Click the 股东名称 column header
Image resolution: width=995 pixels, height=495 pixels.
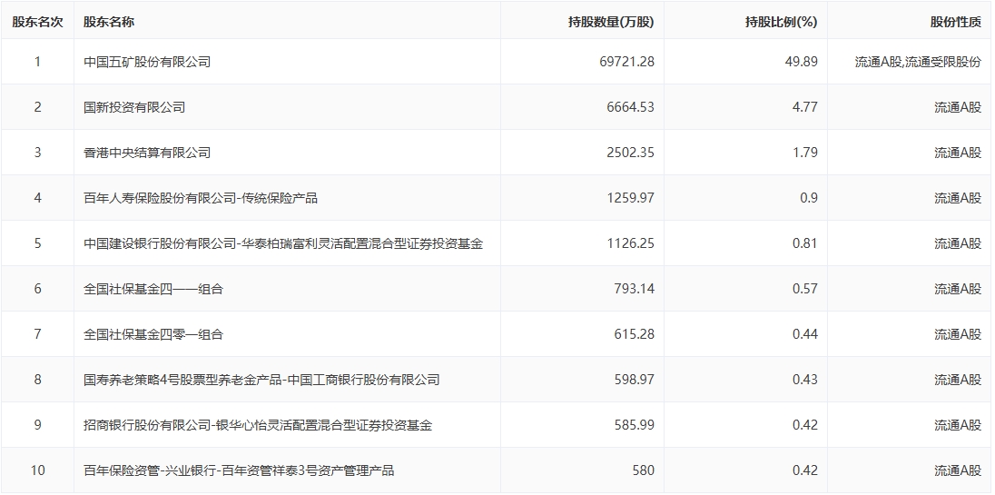(108, 22)
